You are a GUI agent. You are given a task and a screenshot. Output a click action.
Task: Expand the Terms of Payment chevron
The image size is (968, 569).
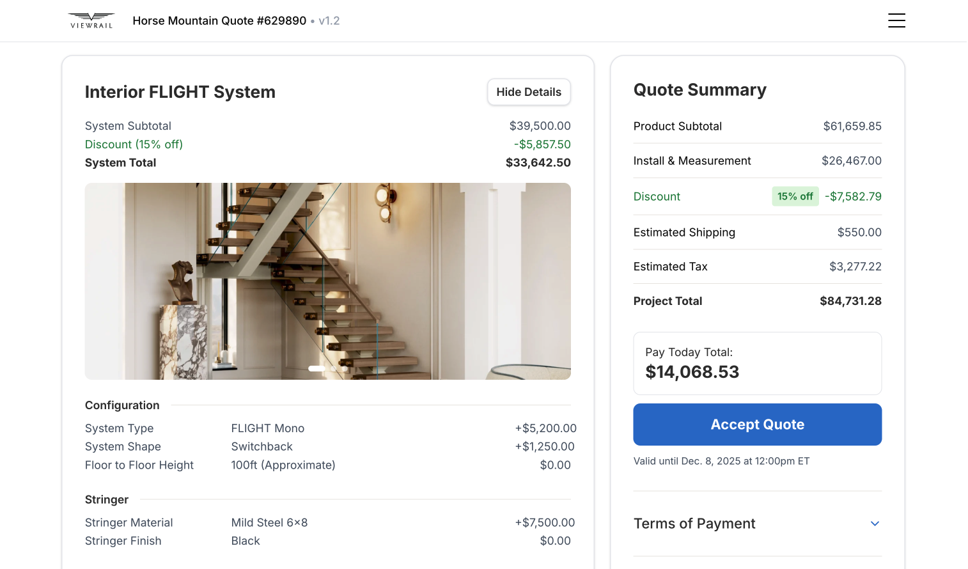tap(875, 524)
